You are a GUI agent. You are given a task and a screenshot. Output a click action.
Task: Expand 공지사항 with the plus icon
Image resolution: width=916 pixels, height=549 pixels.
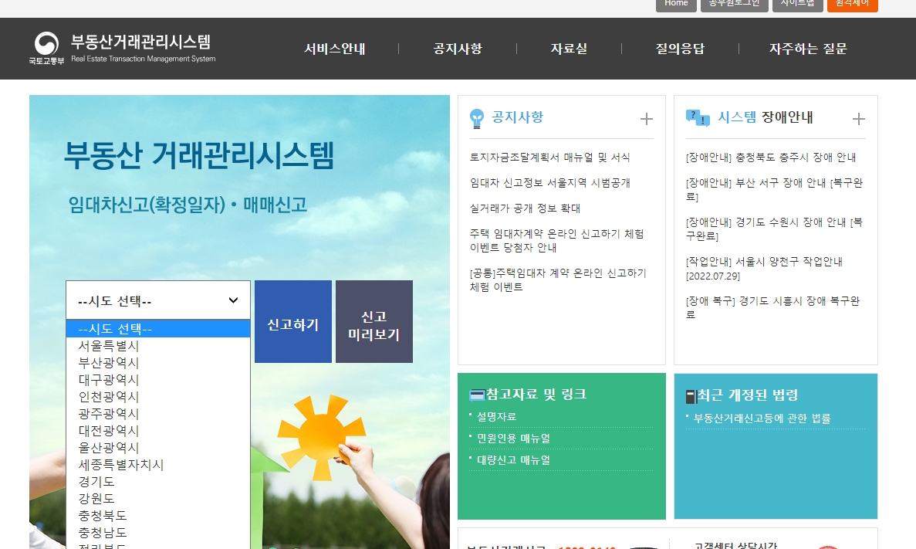[x=646, y=119]
